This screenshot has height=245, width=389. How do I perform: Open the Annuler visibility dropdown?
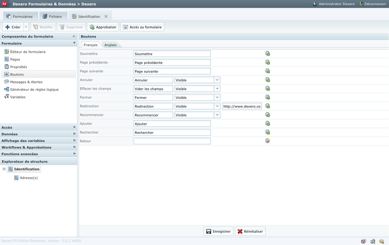point(217,80)
